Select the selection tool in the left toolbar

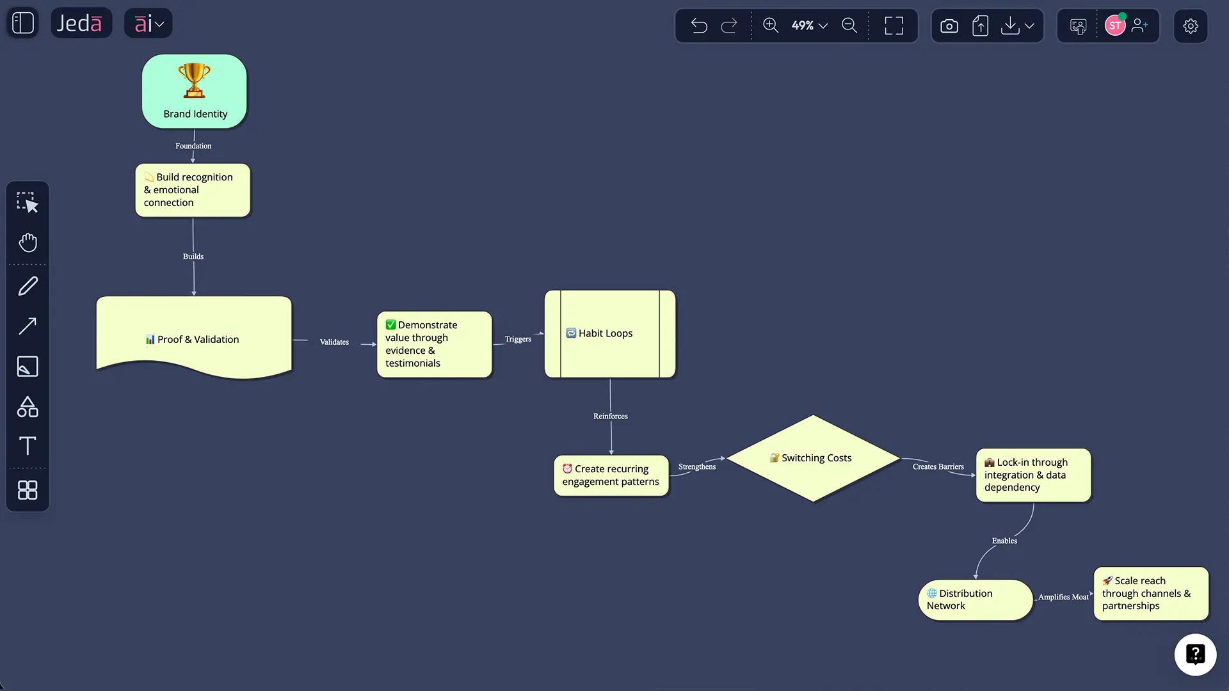28,202
